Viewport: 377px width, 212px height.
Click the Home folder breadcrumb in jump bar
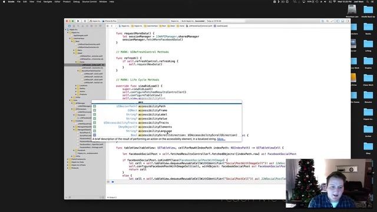[x=181, y=26]
